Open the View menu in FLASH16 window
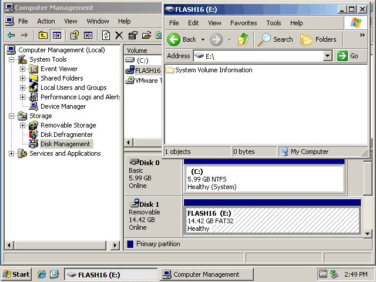 [214, 23]
